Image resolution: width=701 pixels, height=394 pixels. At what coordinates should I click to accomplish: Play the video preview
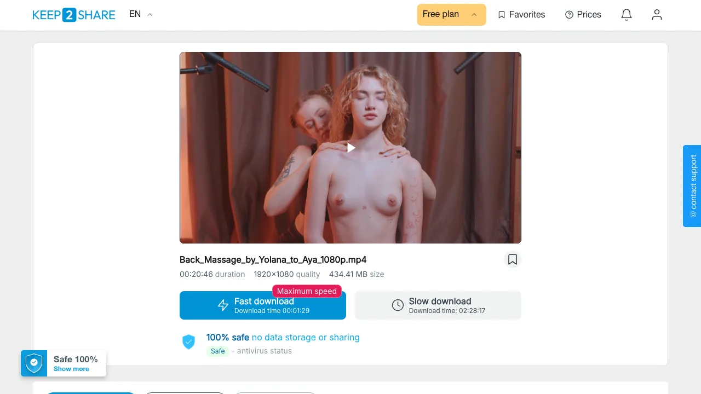tap(351, 148)
